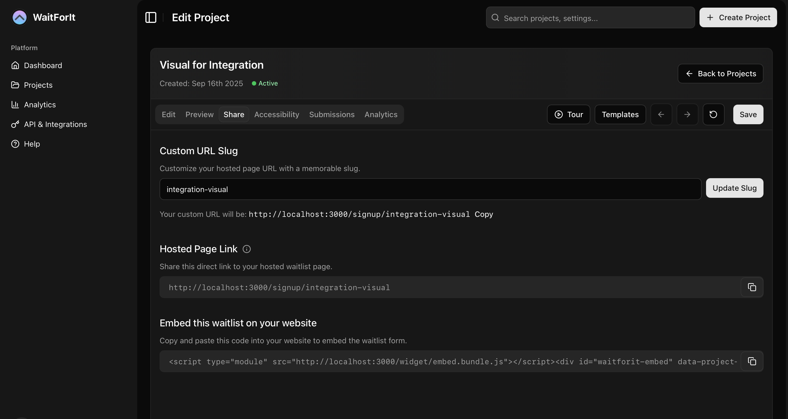Switch to the Accessibility tab

tap(277, 114)
